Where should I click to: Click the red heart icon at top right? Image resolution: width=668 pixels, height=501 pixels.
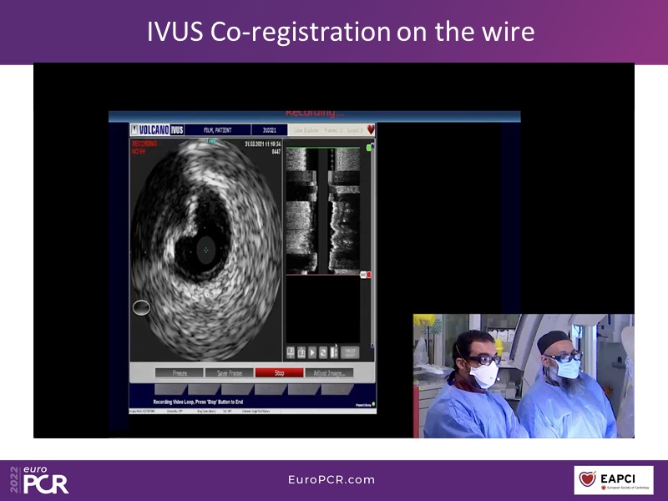point(371,130)
